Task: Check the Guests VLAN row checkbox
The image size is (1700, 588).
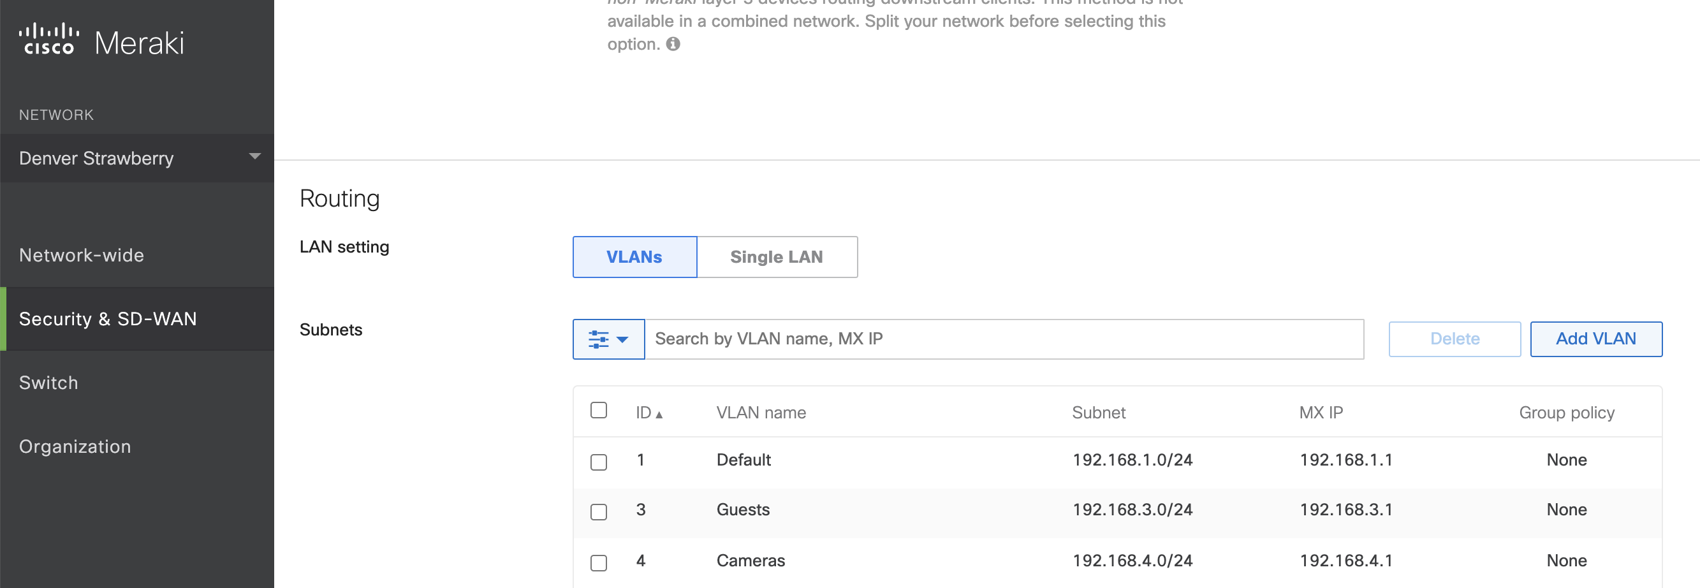Action: (599, 512)
